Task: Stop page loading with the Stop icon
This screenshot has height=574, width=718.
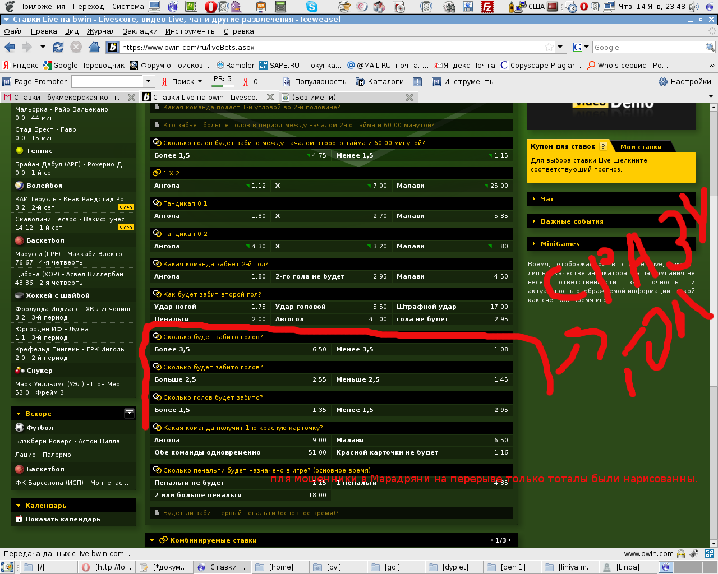Action: 76,47
